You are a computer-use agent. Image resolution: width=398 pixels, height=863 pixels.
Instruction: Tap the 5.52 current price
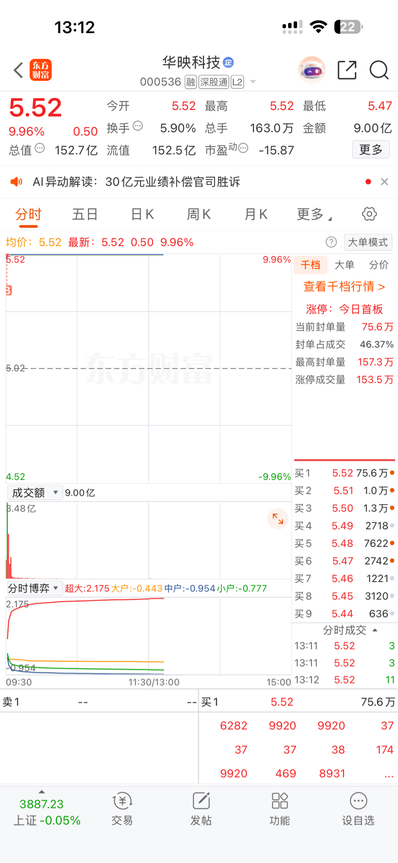tap(35, 108)
